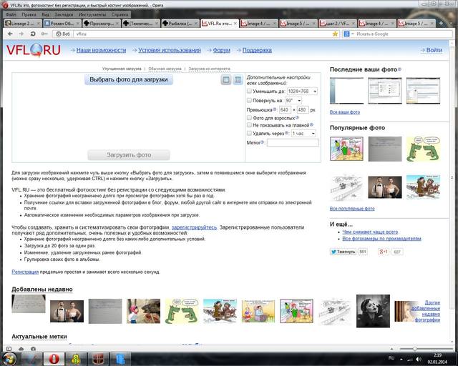The height and width of the screenshot is (366, 458).
Task: Click the Загрузить фото button
Action: point(129,155)
